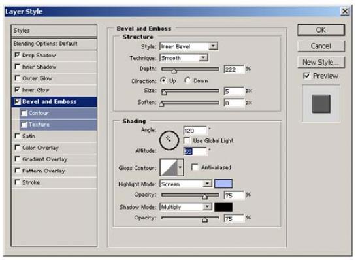Click the Depth value field showing 222
356x260 pixels.
tap(234, 69)
